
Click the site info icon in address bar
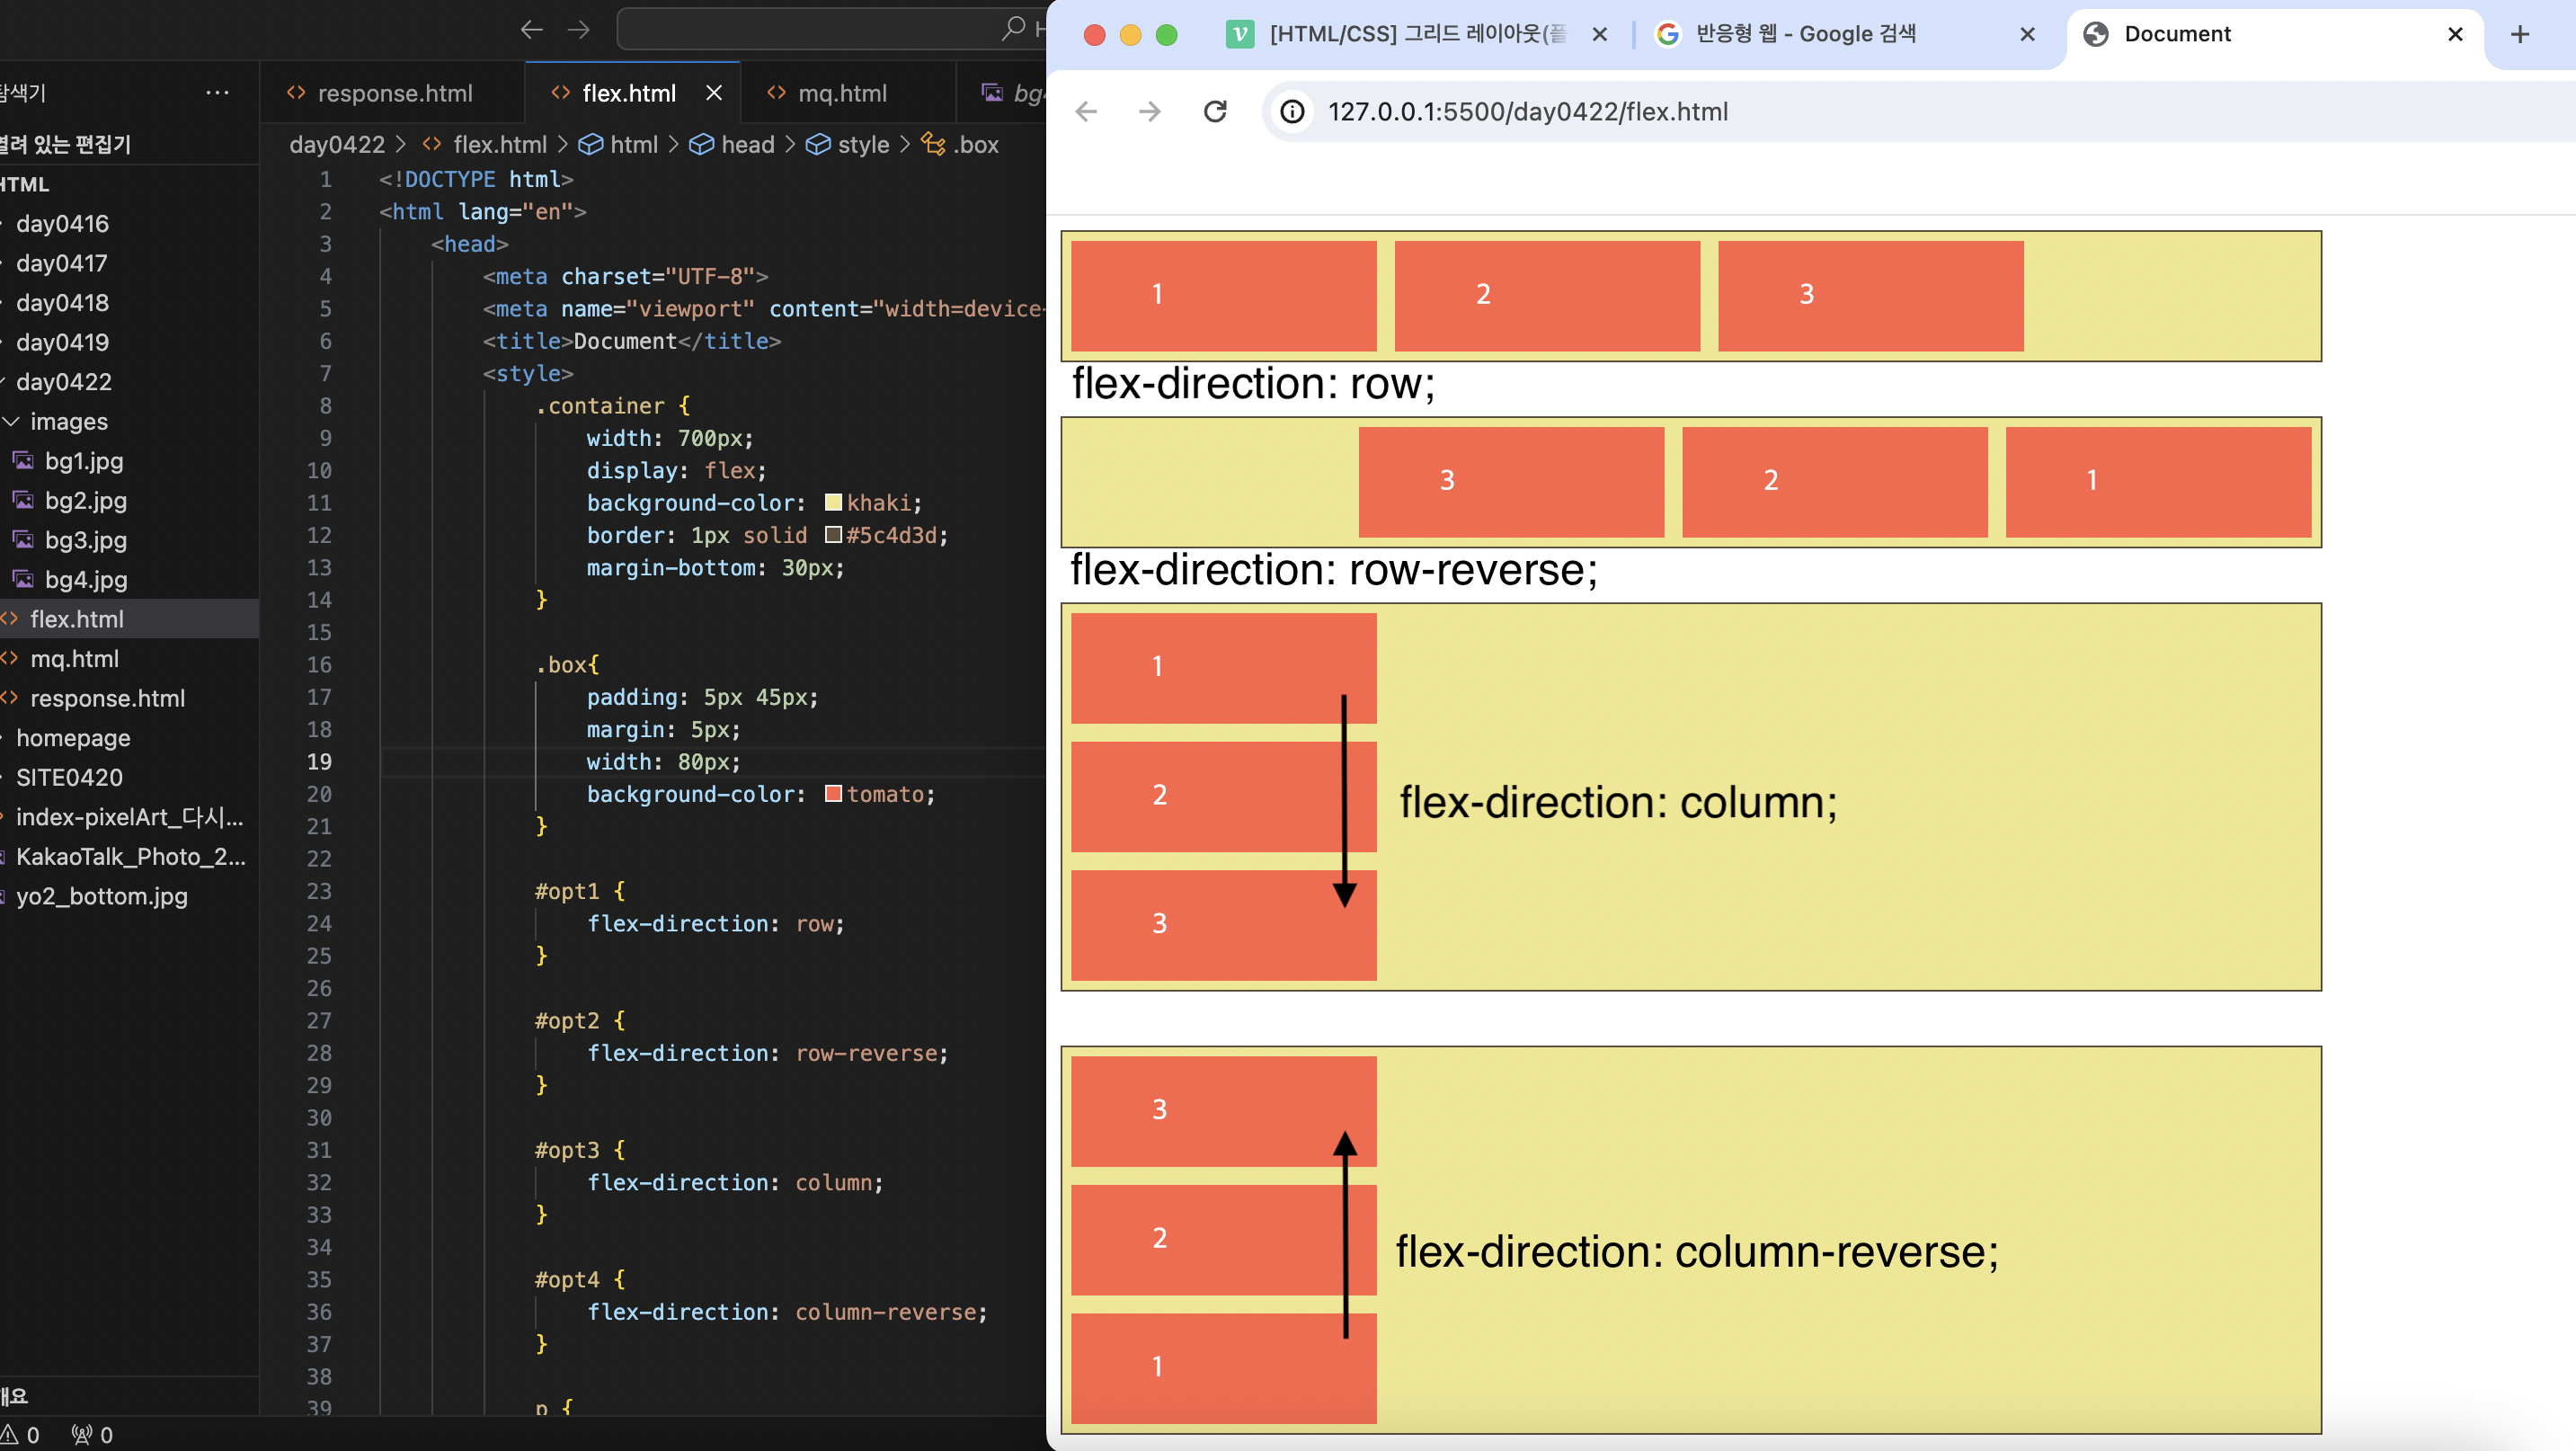1292,111
